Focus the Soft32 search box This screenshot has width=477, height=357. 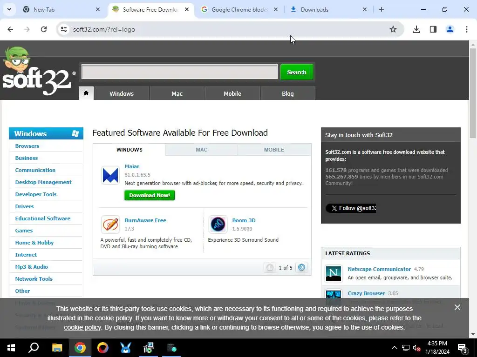coord(179,72)
